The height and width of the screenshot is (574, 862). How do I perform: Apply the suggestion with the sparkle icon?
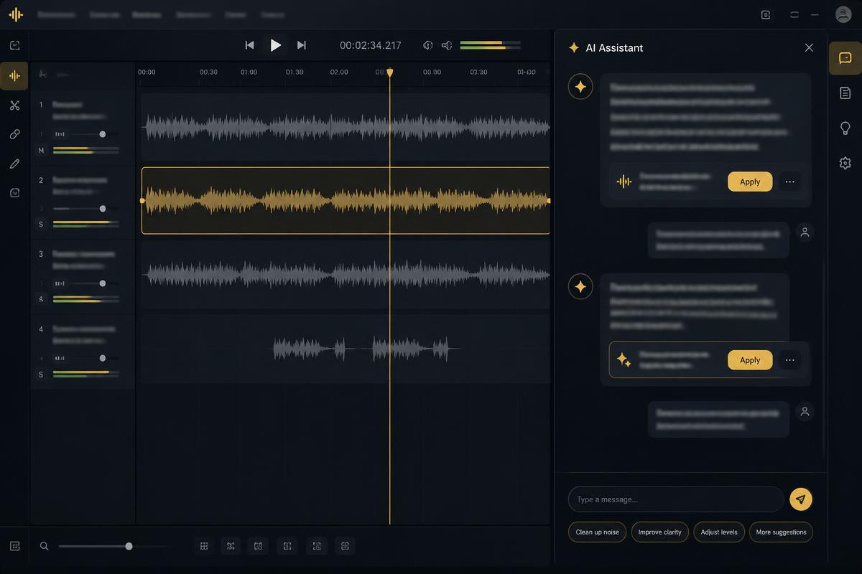[750, 360]
